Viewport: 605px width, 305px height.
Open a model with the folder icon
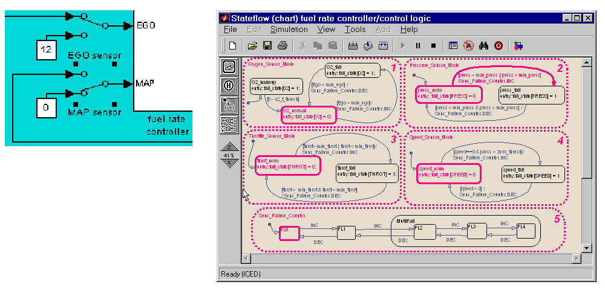[x=252, y=46]
